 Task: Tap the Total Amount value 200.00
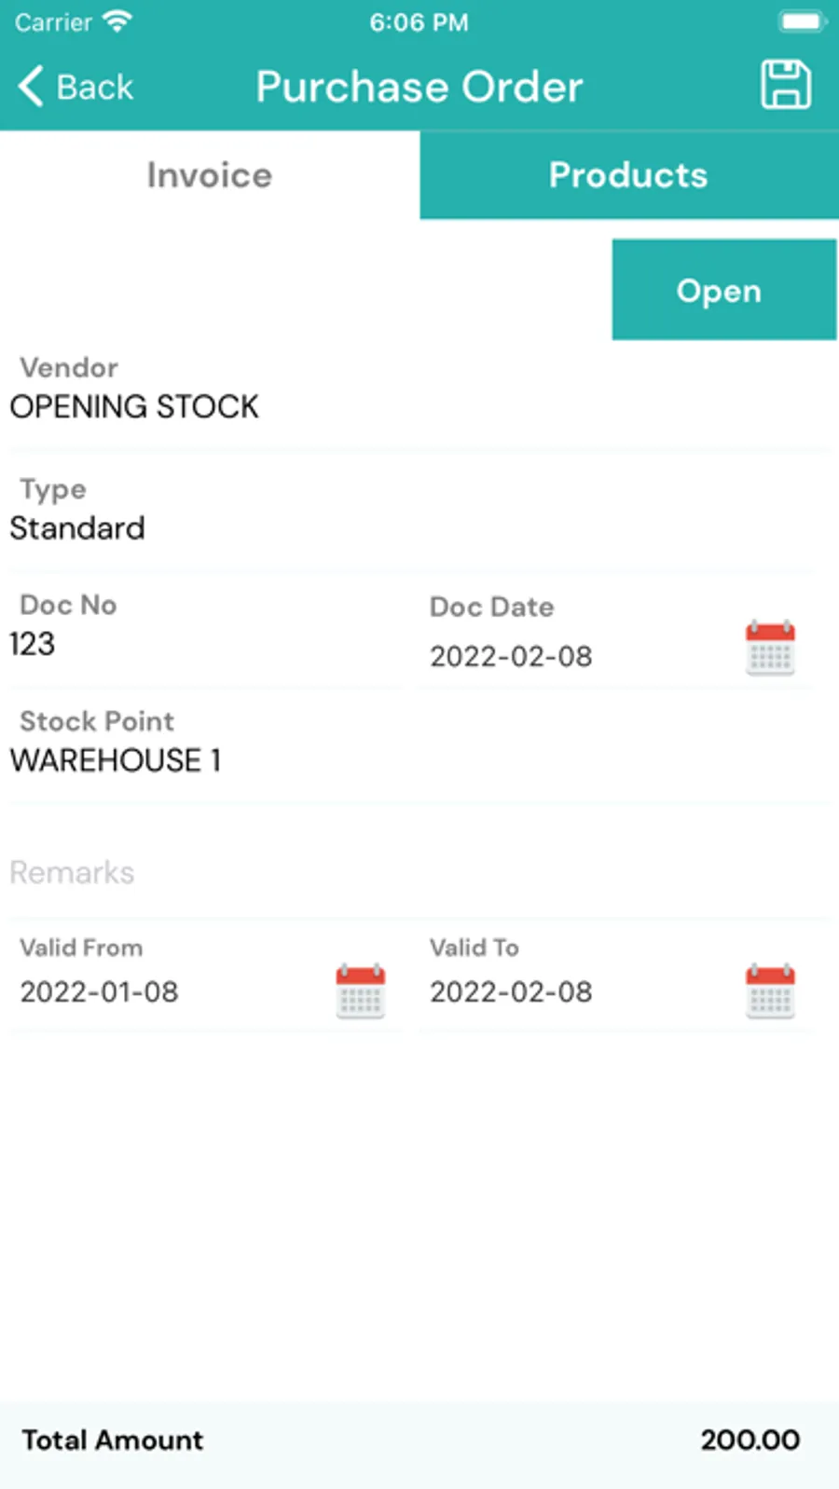[750, 1440]
